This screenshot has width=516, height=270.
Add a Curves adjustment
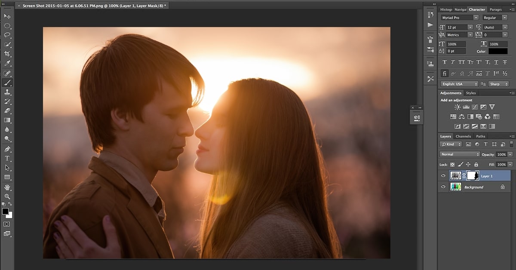pos(474,107)
